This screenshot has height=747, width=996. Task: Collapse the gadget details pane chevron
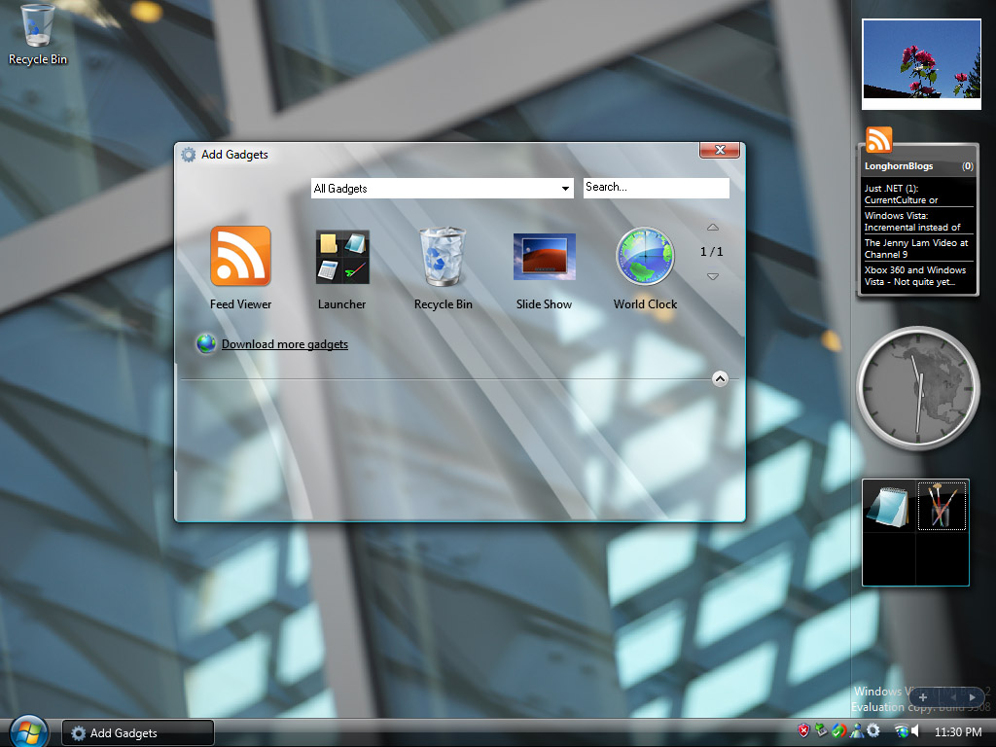tap(720, 379)
